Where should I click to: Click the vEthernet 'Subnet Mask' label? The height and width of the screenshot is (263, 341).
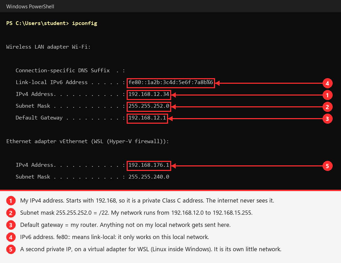[x=33, y=177]
